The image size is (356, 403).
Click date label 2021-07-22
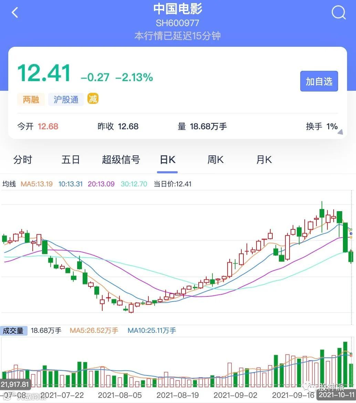tap(62, 395)
